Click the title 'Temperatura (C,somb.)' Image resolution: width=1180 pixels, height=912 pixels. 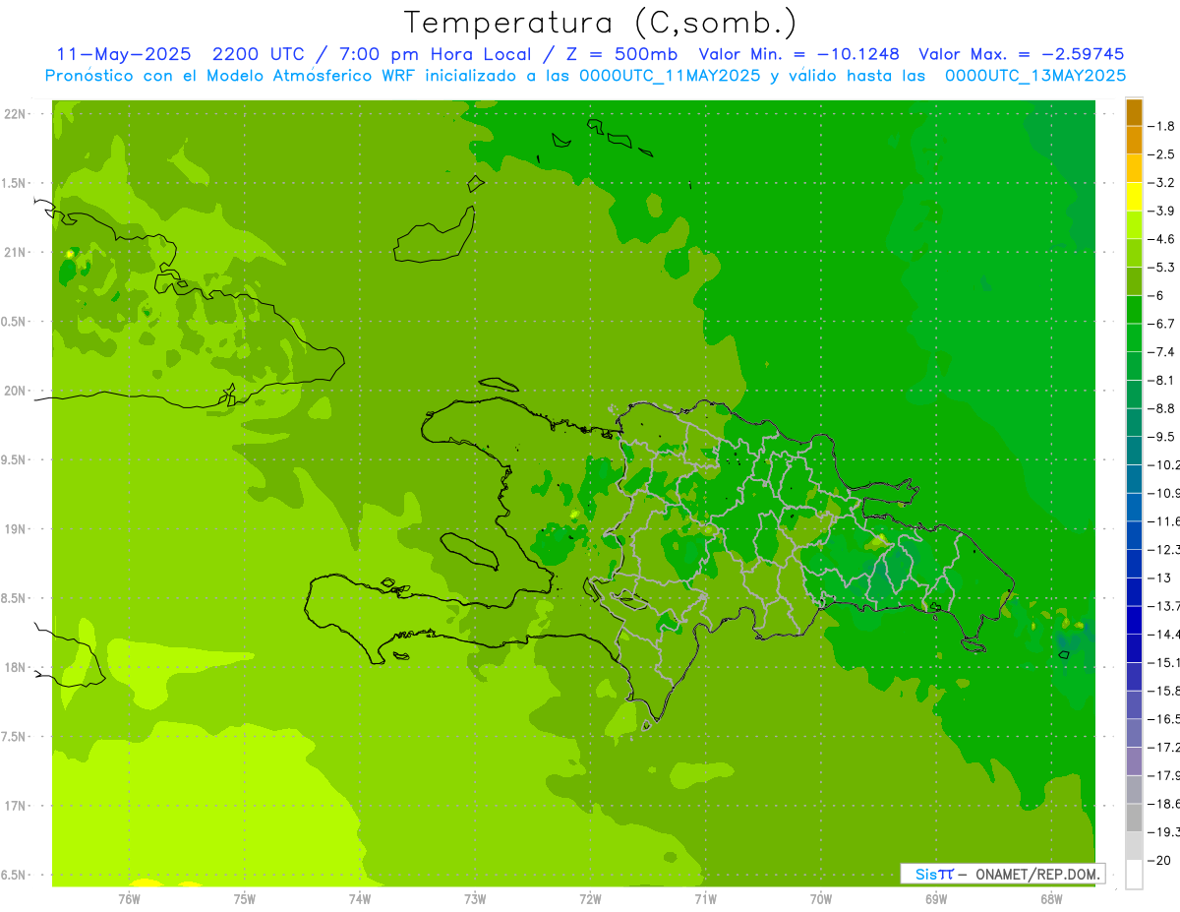click(x=601, y=23)
